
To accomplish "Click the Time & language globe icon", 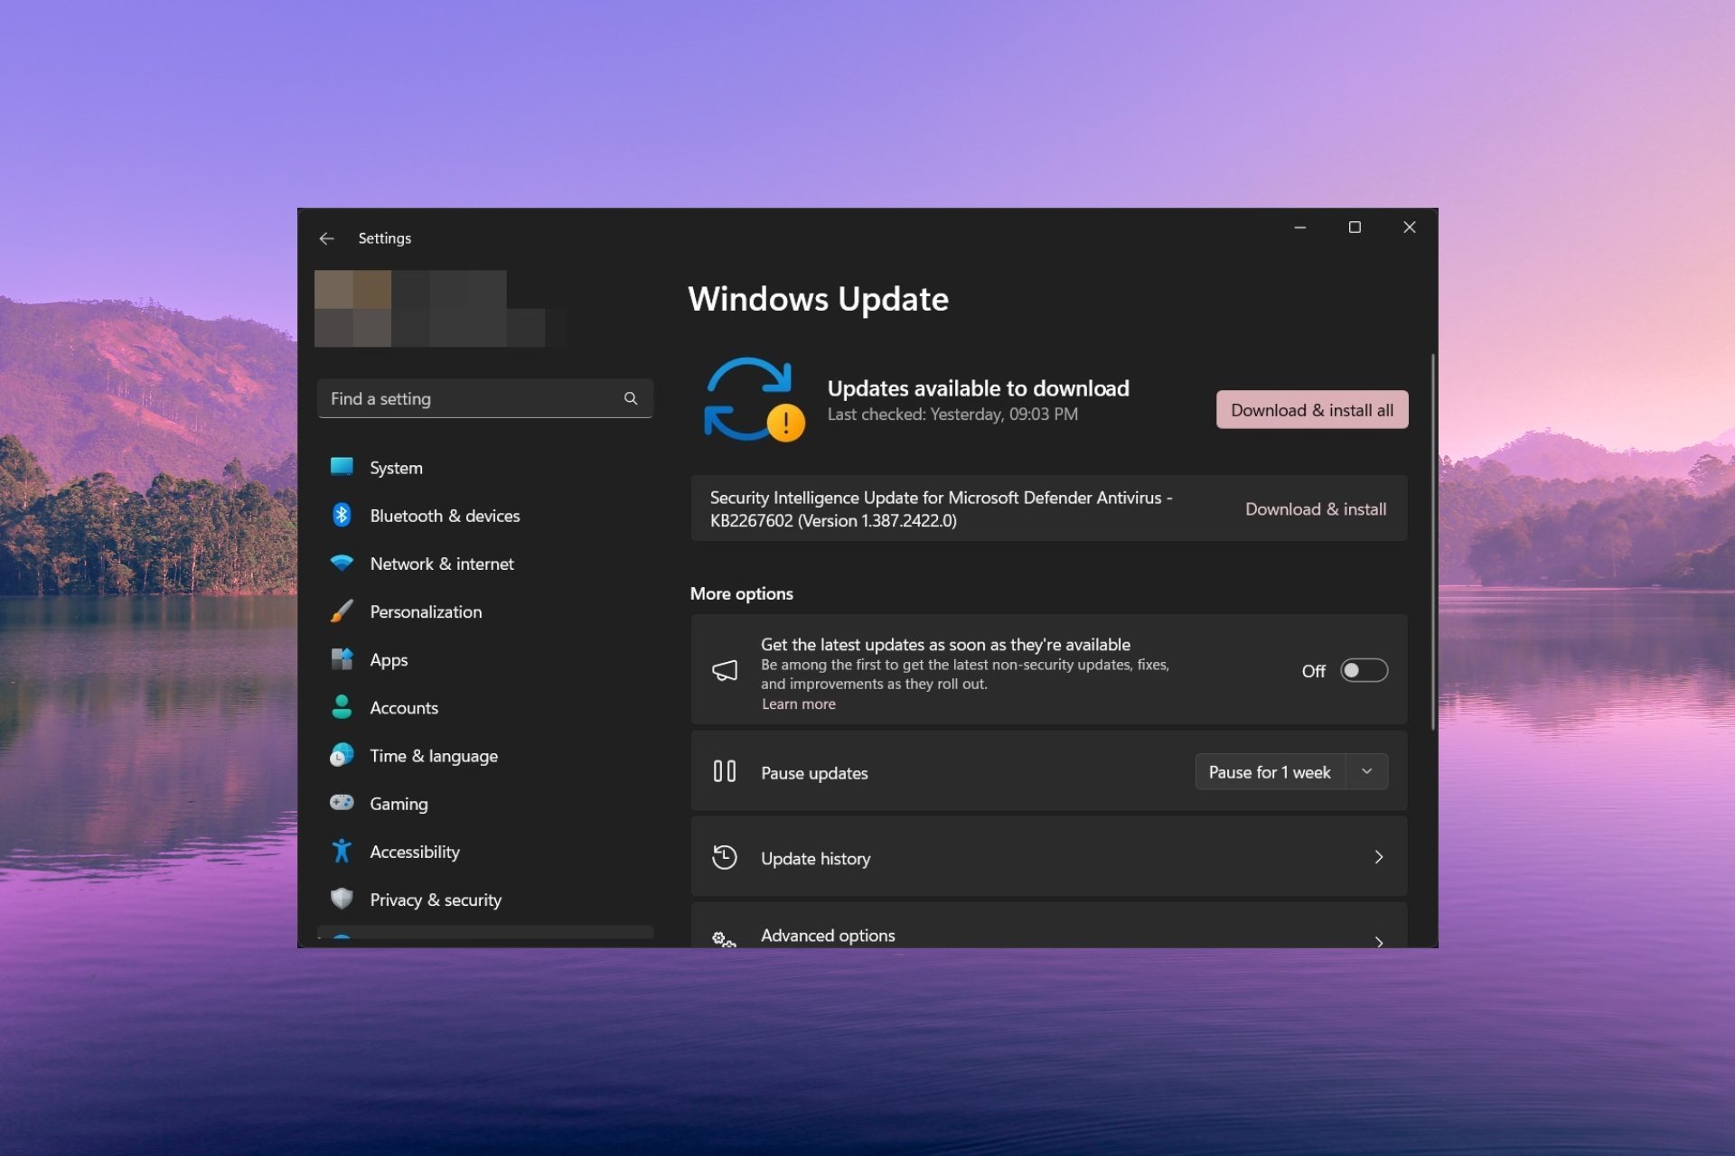I will pyautogui.click(x=342, y=755).
